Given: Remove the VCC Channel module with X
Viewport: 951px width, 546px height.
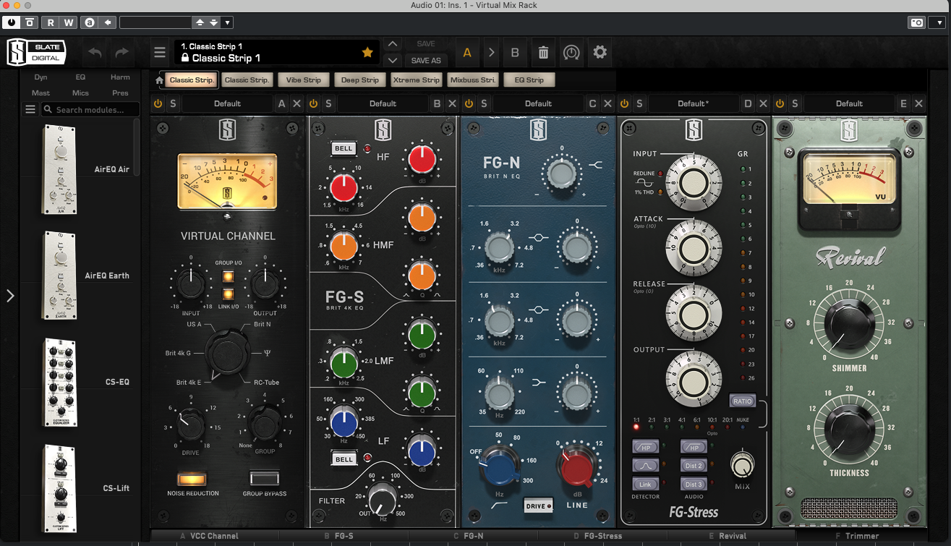Looking at the screenshot, I should (x=297, y=103).
